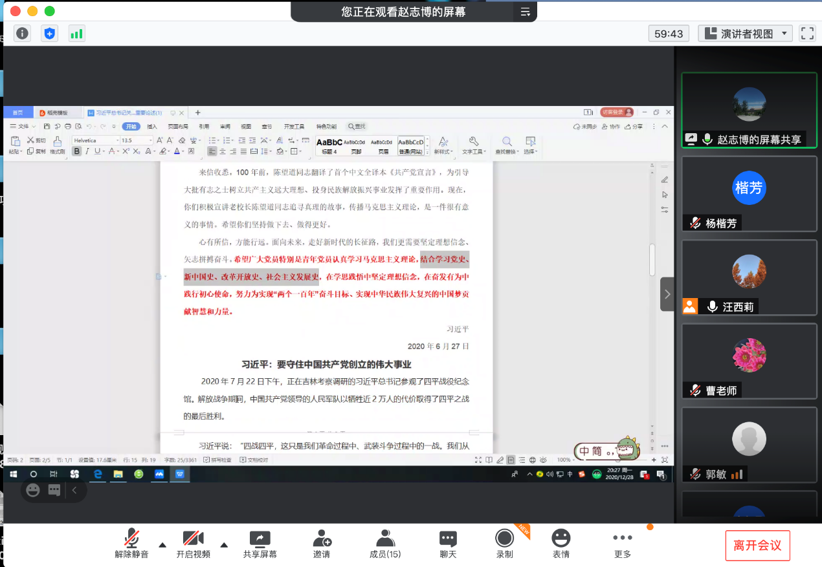Open the meeting information icon
822x567 pixels.
[23, 33]
